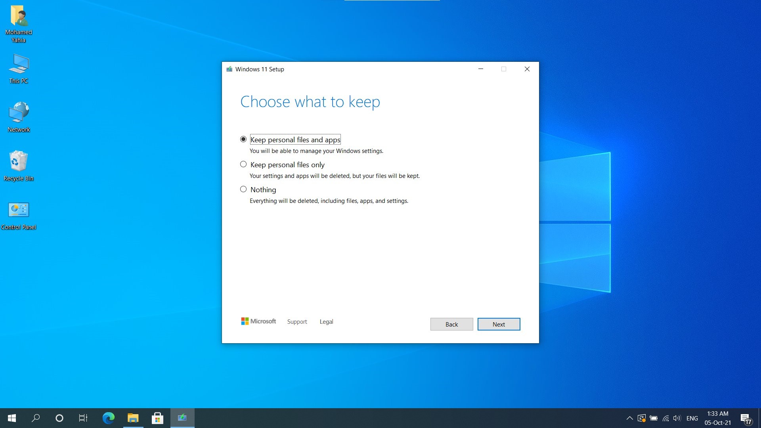761x428 pixels.
Task: Select Recycle Bin desktop icon
Action: coord(19,166)
